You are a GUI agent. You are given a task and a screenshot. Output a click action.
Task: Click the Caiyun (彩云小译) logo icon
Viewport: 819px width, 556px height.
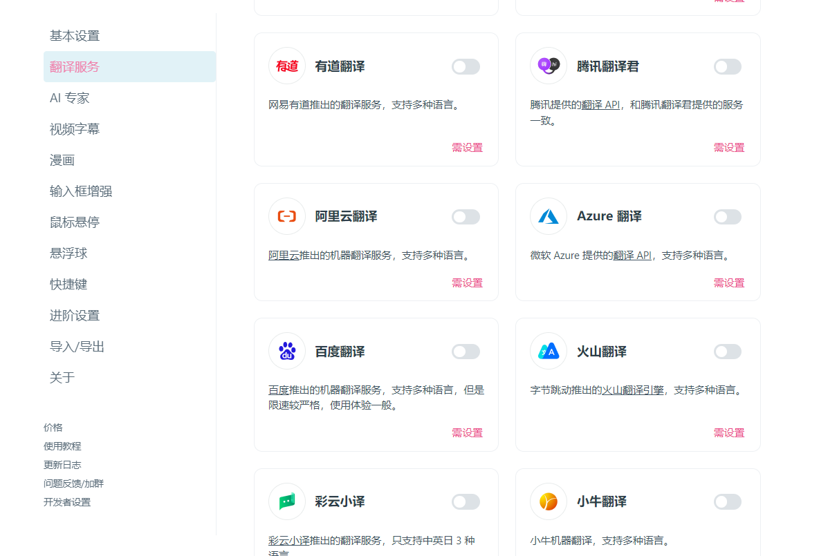point(287,501)
